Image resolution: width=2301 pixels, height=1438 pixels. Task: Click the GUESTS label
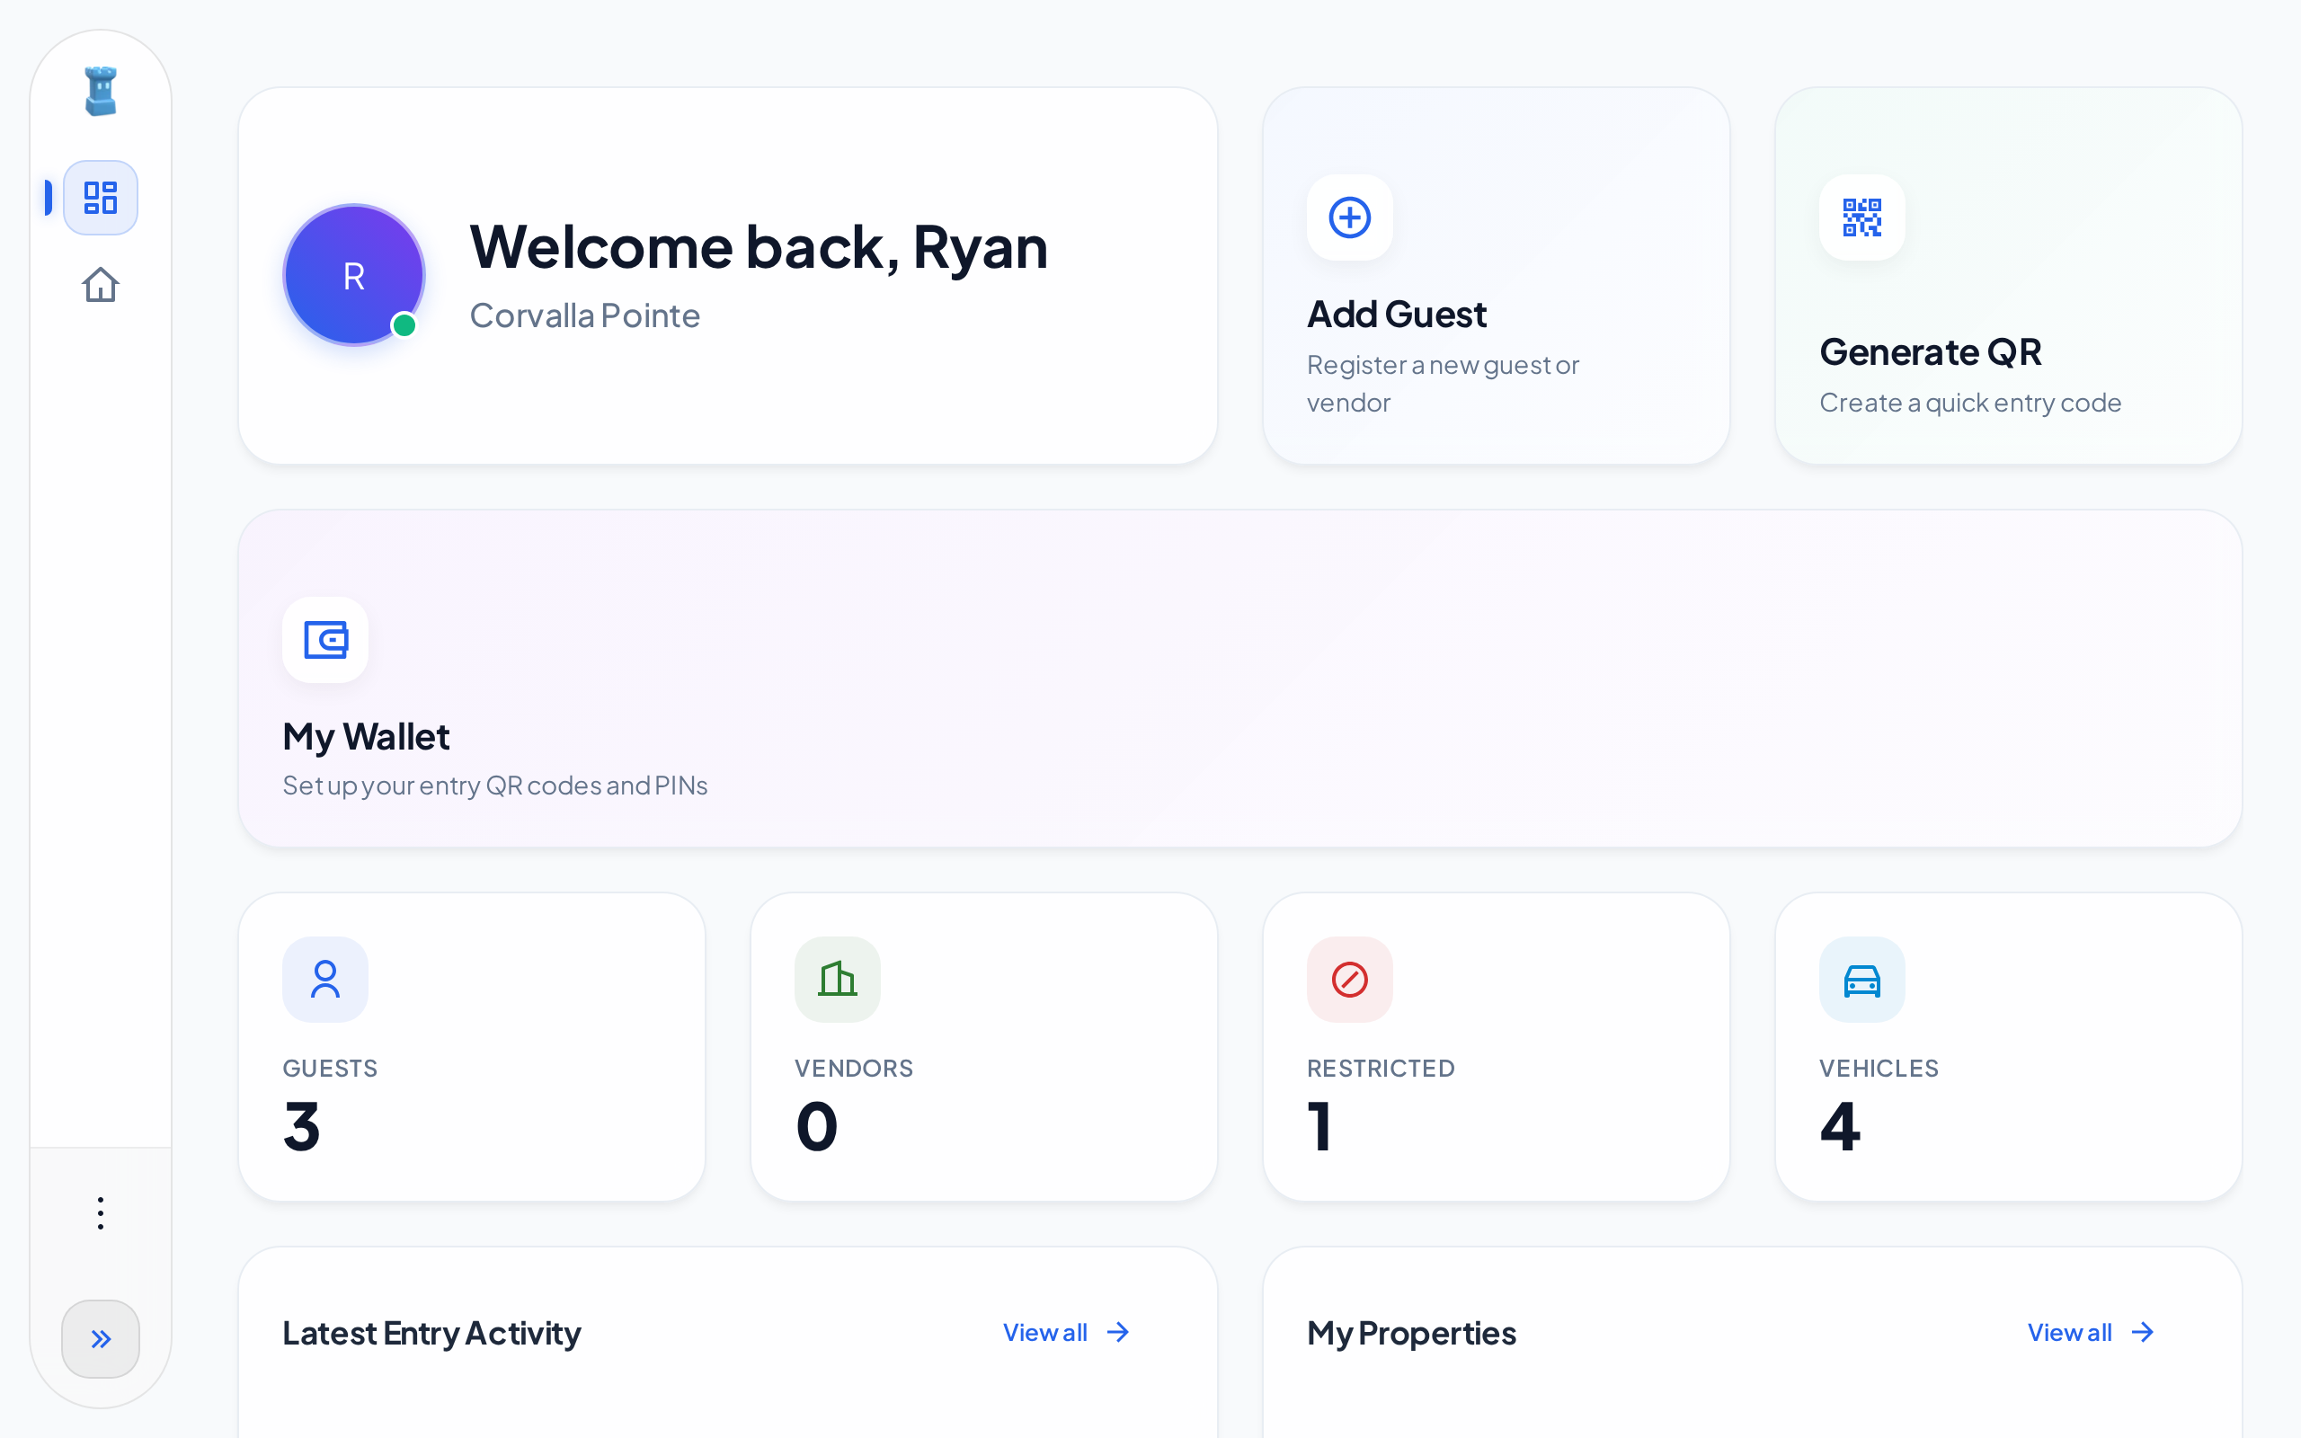(330, 1068)
